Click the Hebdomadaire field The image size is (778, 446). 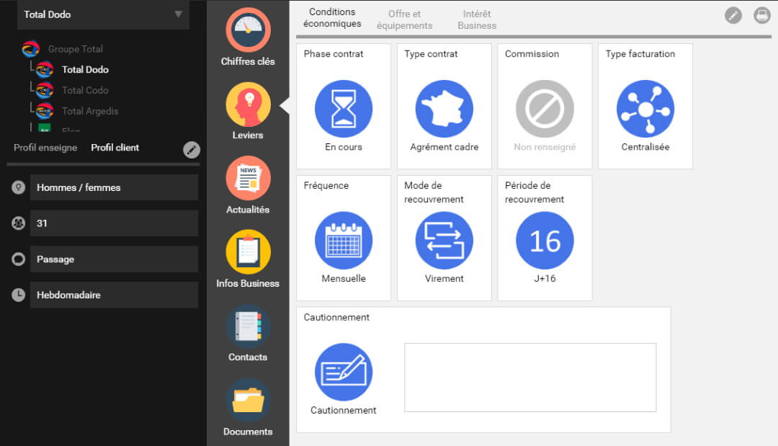(114, 295)
